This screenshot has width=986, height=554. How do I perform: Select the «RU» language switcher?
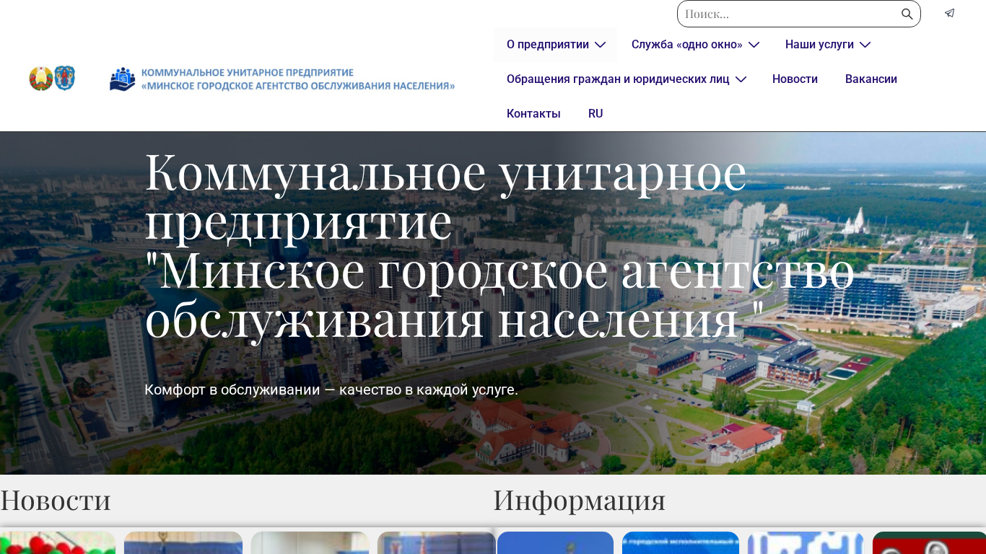coord(595,114)
